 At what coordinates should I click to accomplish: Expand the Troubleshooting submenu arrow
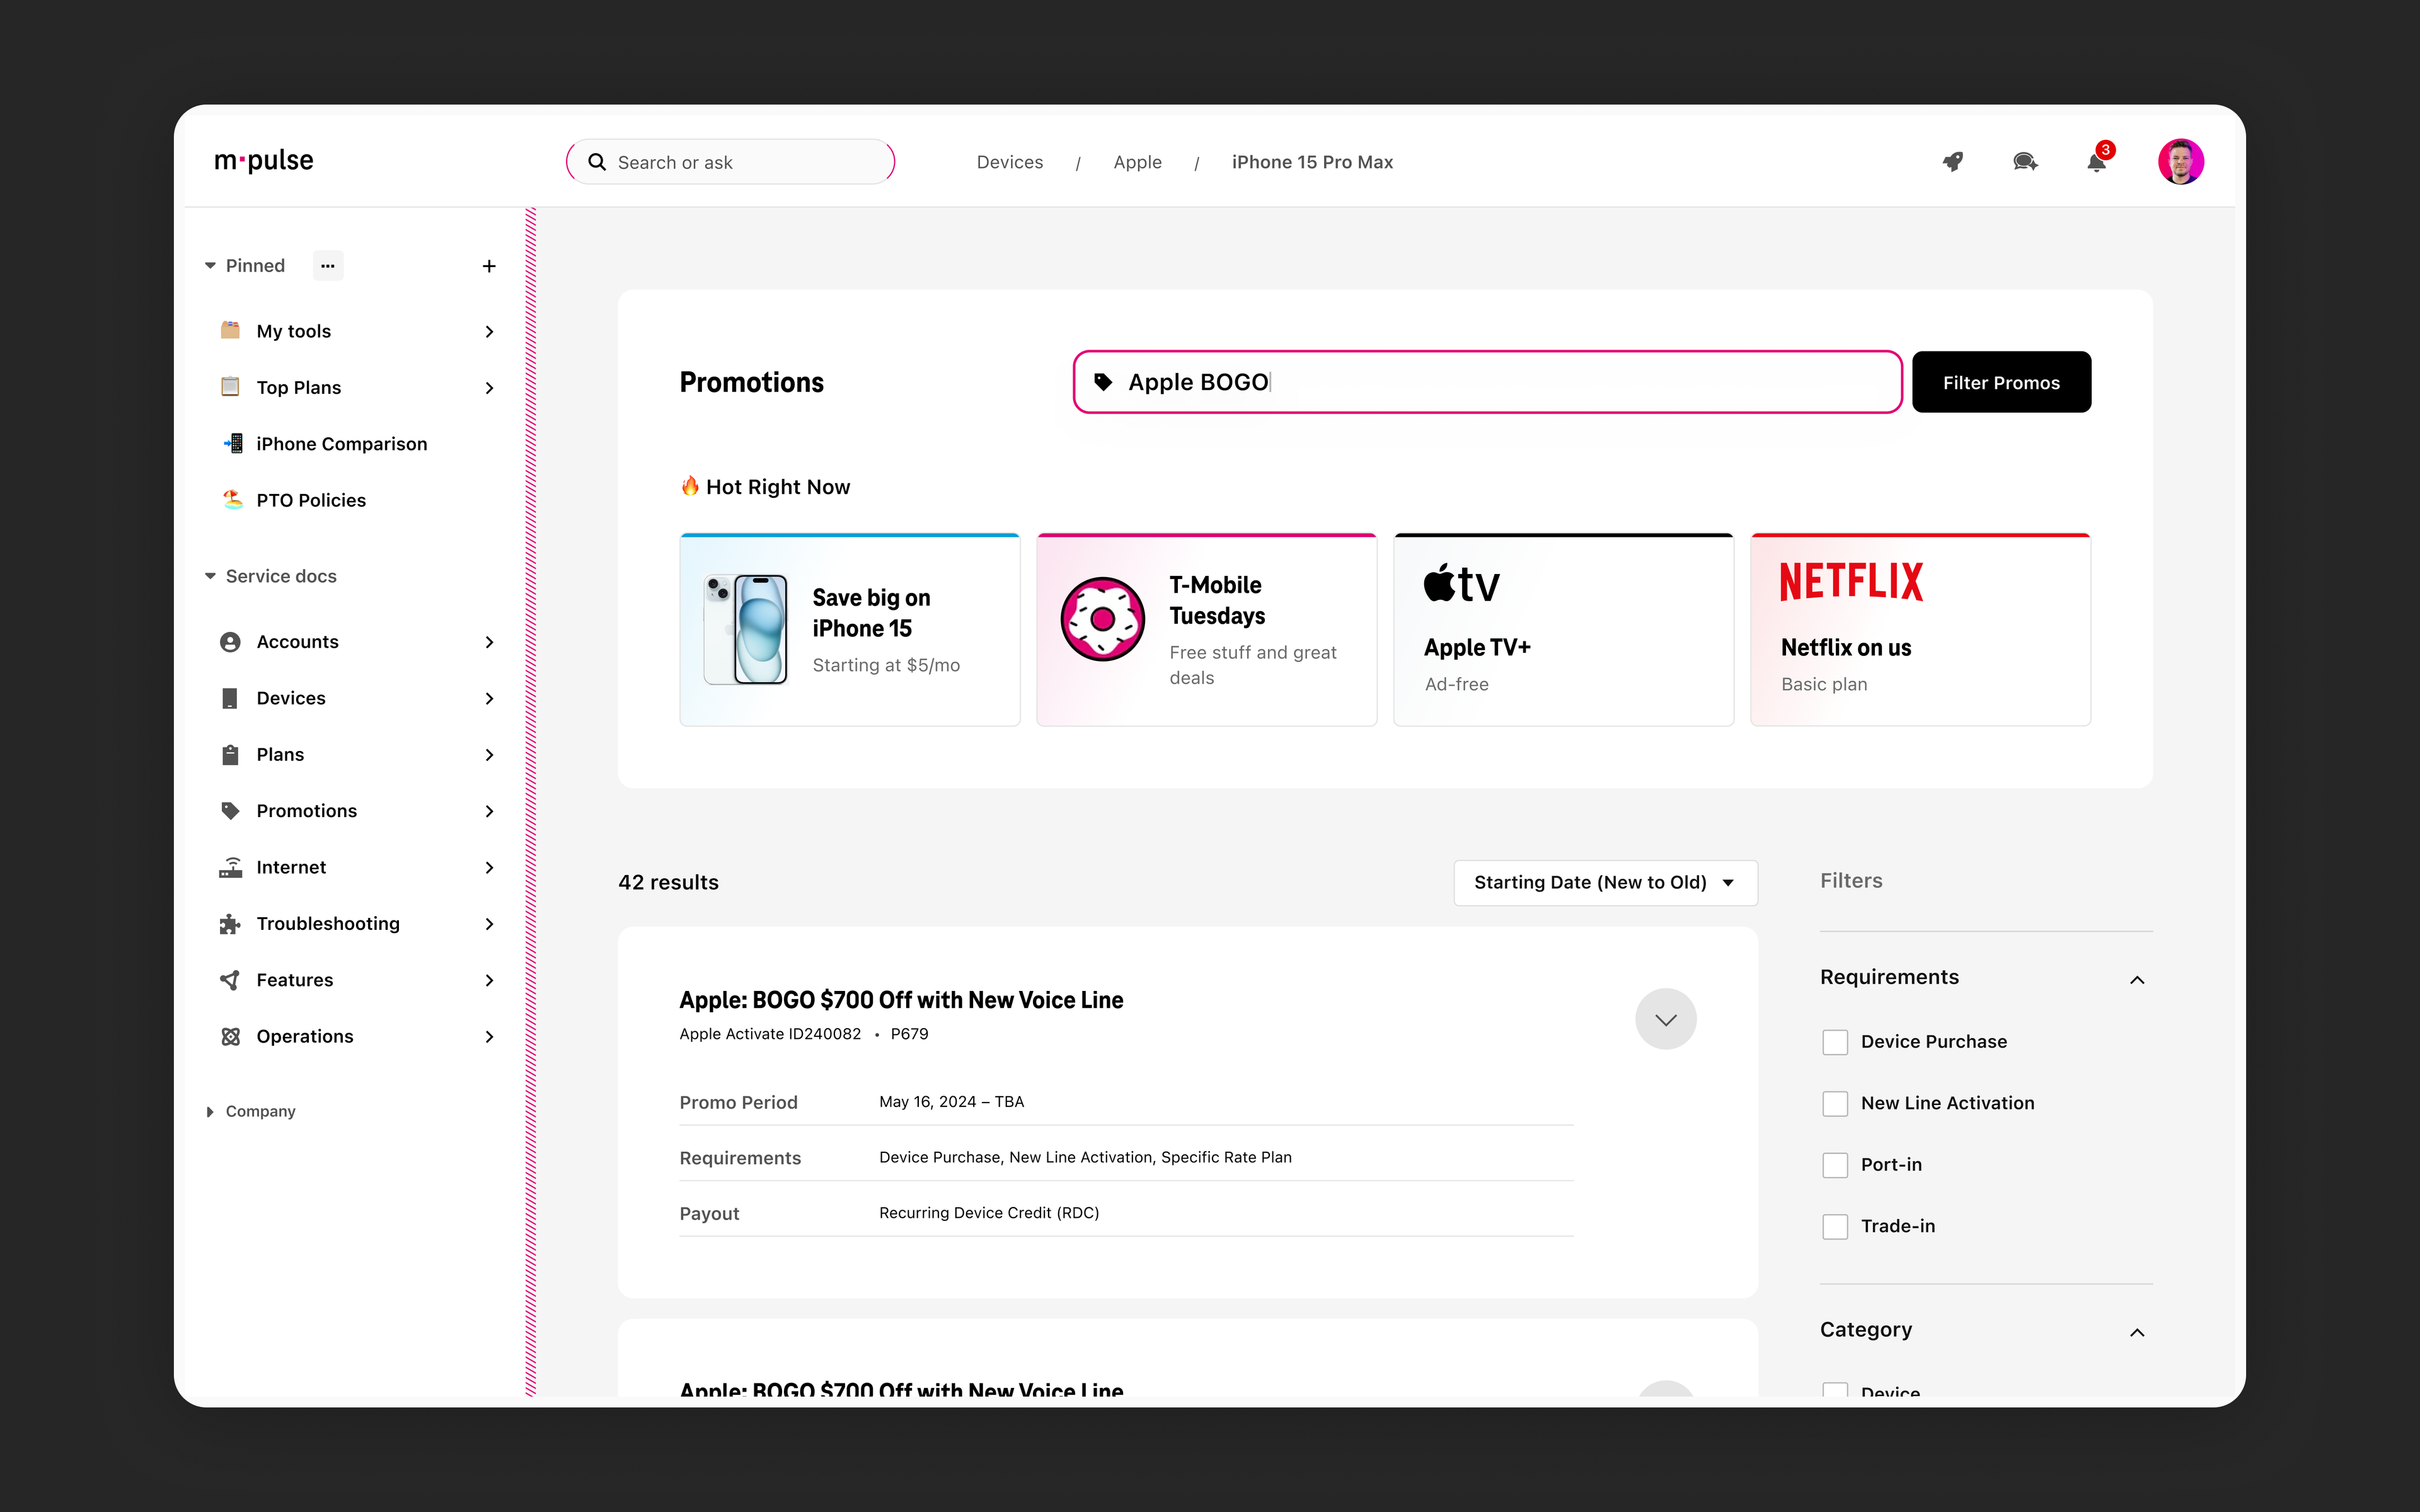(489, 924)
